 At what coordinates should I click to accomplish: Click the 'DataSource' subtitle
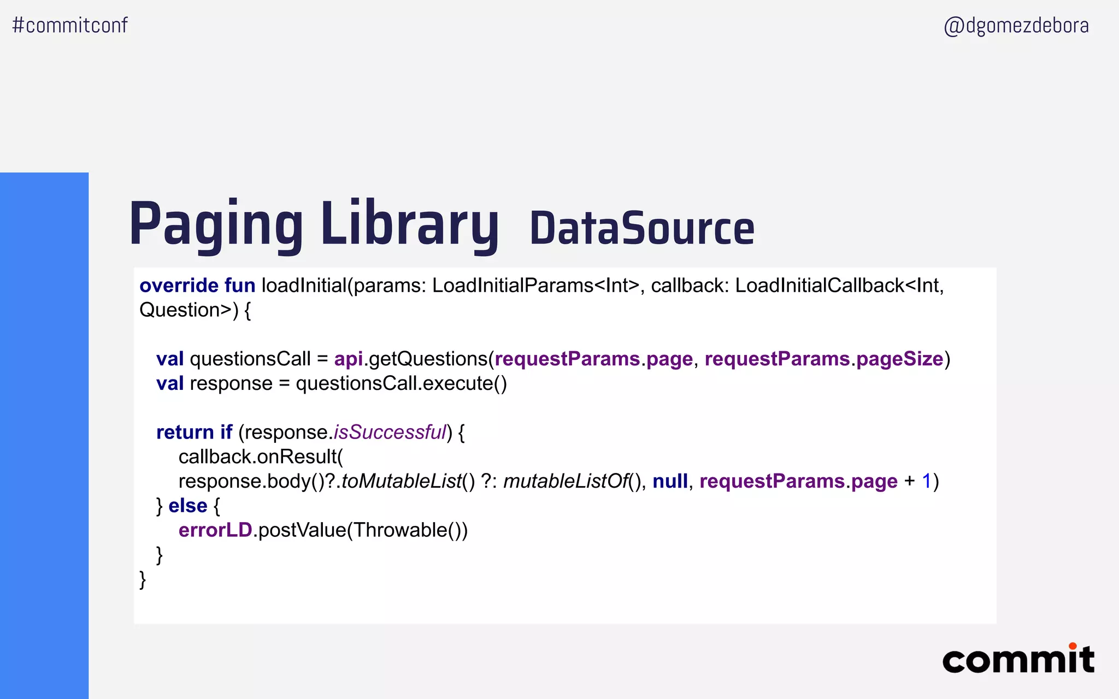(x=642, y=228)
